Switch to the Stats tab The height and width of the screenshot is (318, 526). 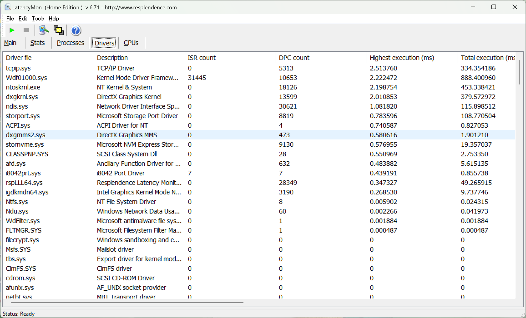point(38,43)
